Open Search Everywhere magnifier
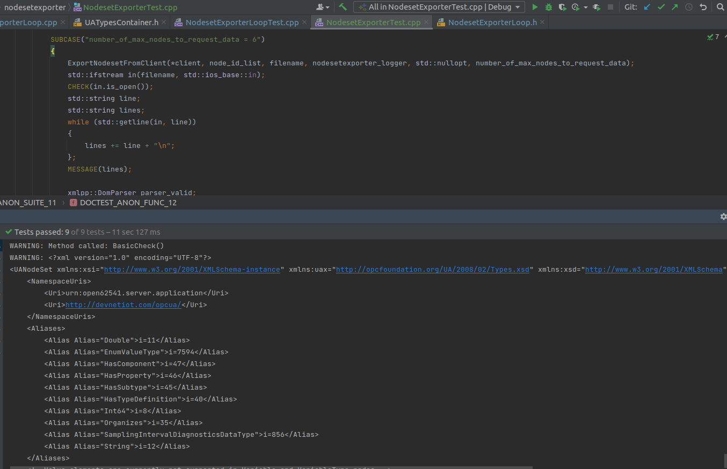 [x=719, y=7]
